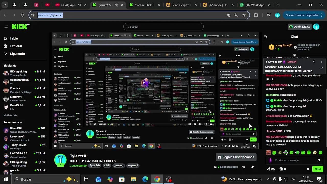Image resolution: width=327 pixels, height=184 pixels.
Task: Click the Obtén KICKs button
Action: [299, 27]
